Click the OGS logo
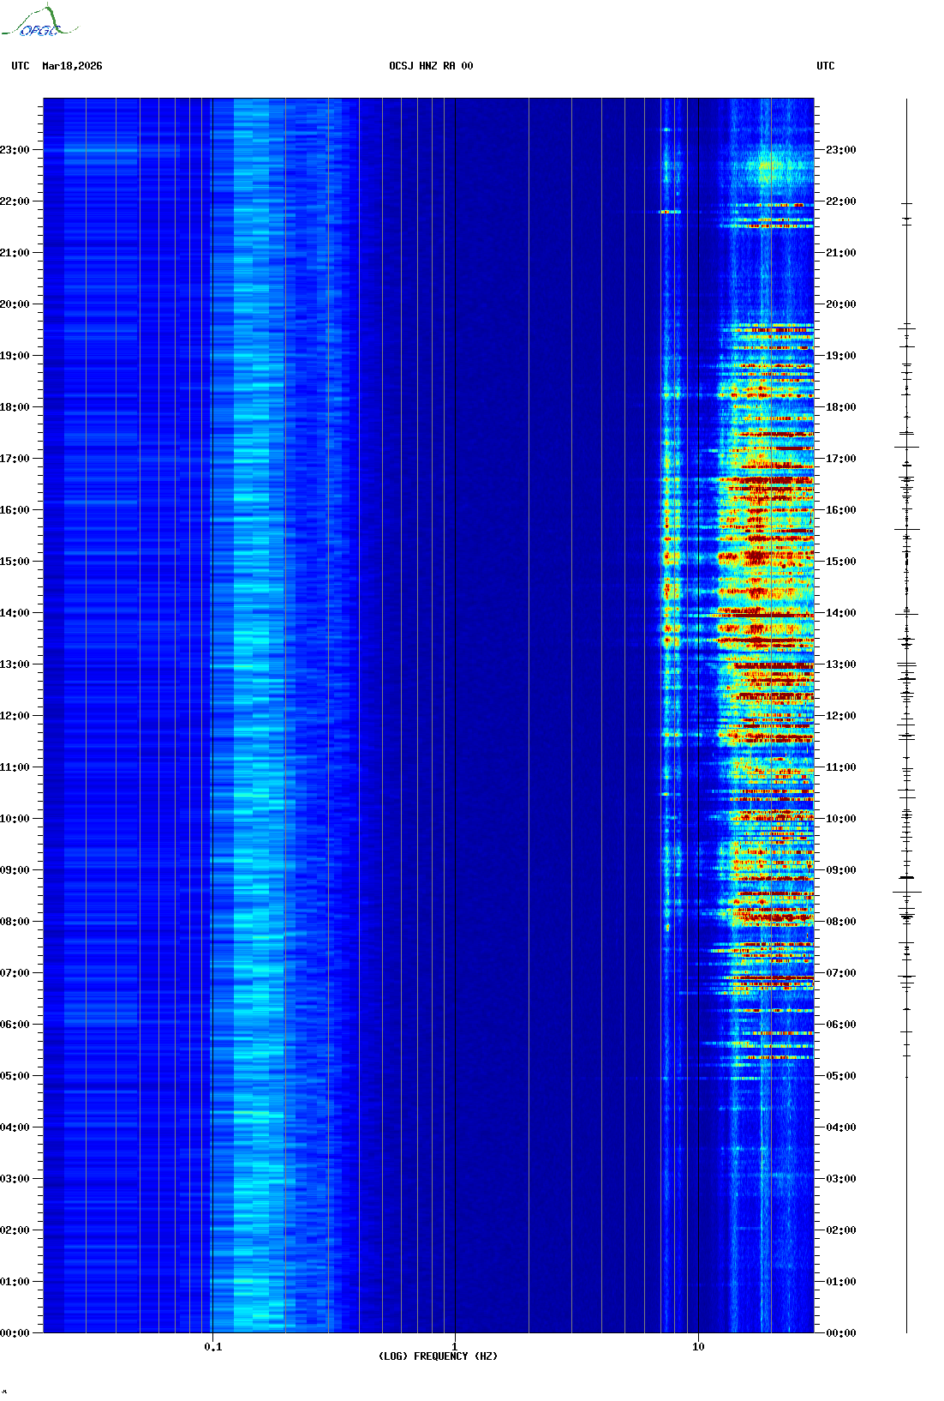This screenshot has width=944, height=1401. click(x=39, y=21)
